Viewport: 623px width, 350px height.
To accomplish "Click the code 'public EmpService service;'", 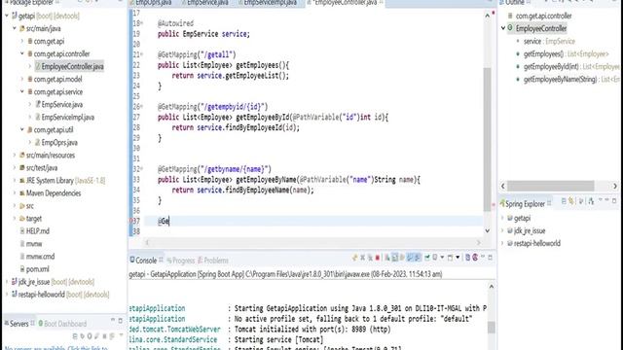I will [x=203, y=34].
